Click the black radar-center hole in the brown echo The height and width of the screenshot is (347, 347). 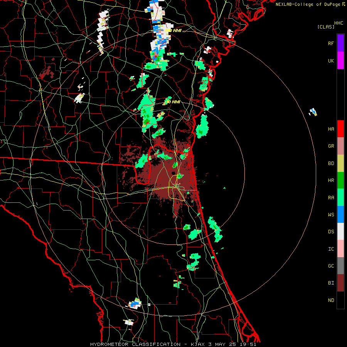173,173
